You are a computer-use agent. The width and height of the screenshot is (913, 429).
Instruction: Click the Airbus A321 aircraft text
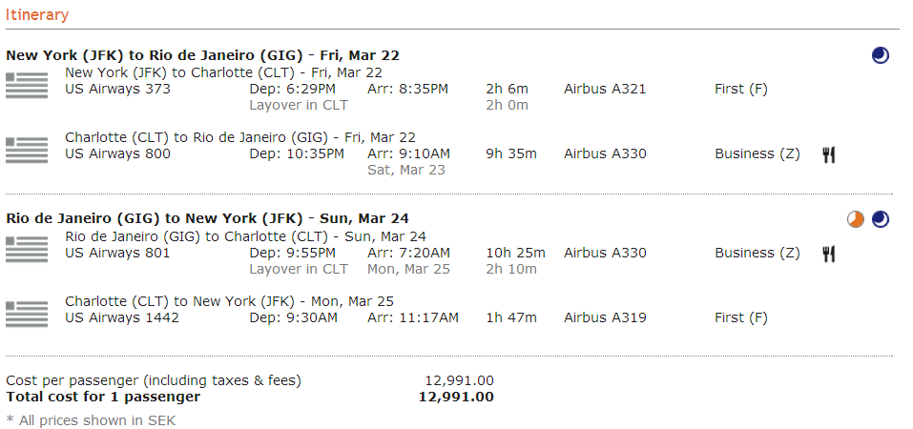point(605,90)
